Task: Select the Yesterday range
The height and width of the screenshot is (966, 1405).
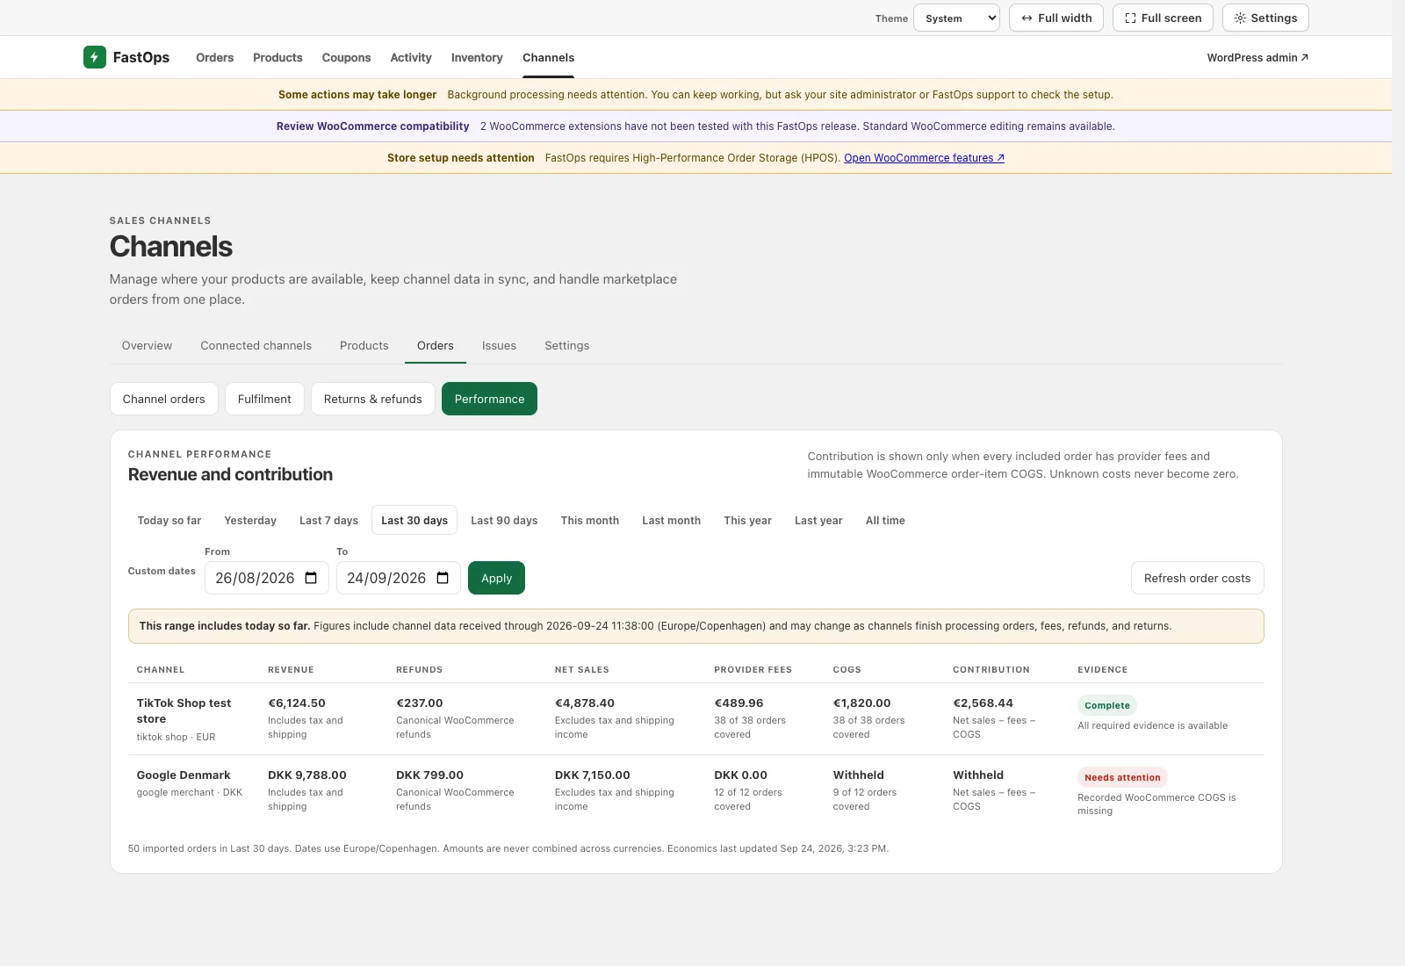Action: pos(250,521)
